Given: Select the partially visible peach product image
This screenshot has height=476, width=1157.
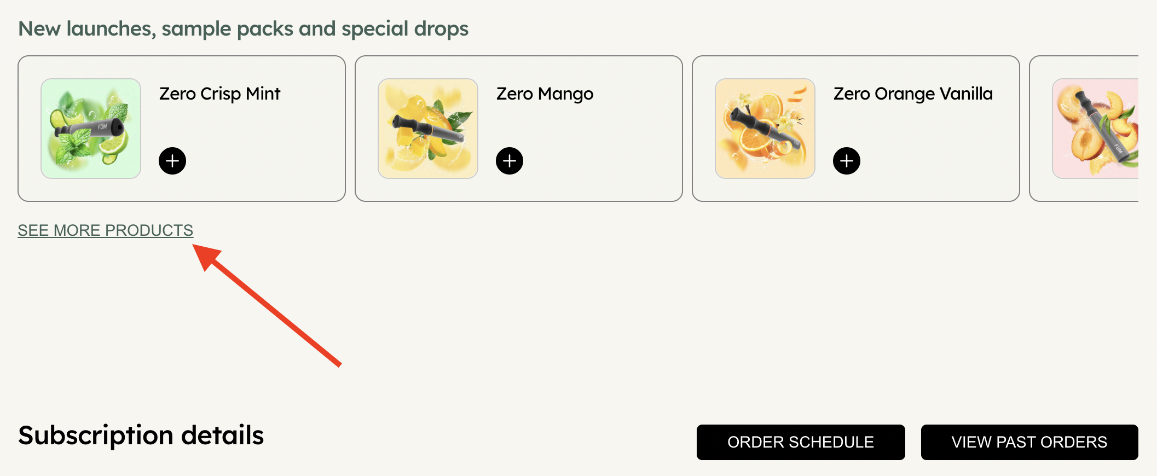Looking at the screenshot, I should tap(1095, 129).
